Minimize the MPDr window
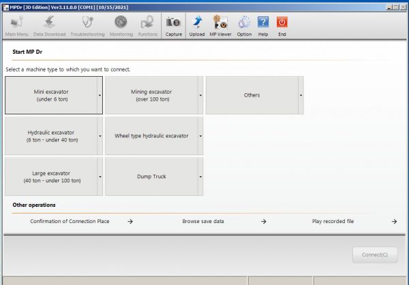The image size is (409, 285). [389, 7]
